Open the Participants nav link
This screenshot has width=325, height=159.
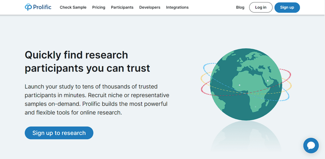(x=122, y=7)
